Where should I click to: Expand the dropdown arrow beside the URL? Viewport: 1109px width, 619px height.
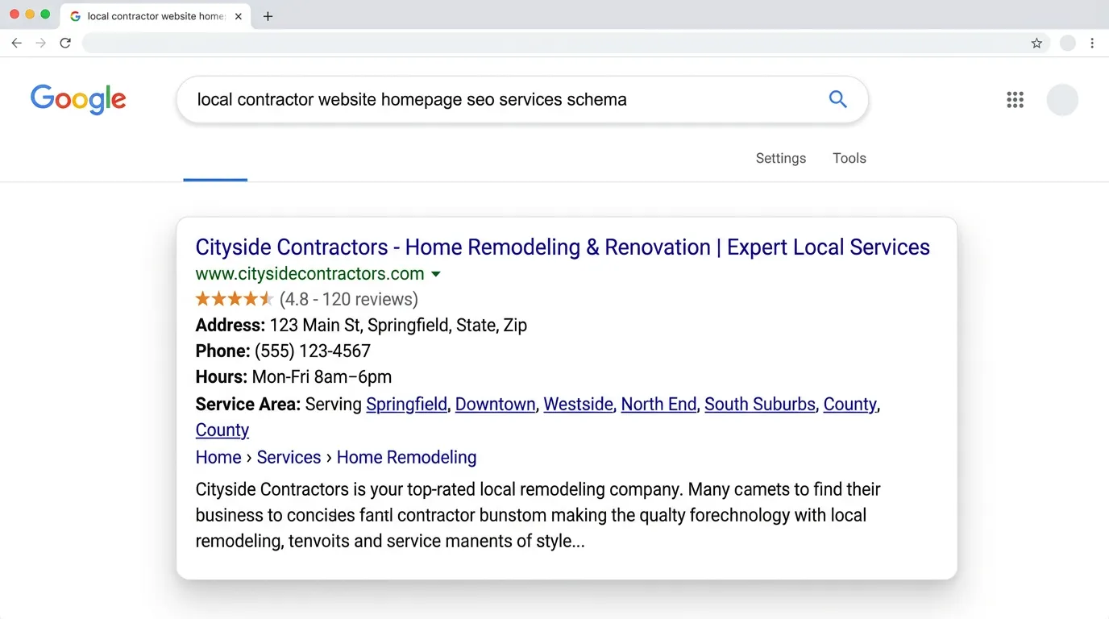click(436, 274)
